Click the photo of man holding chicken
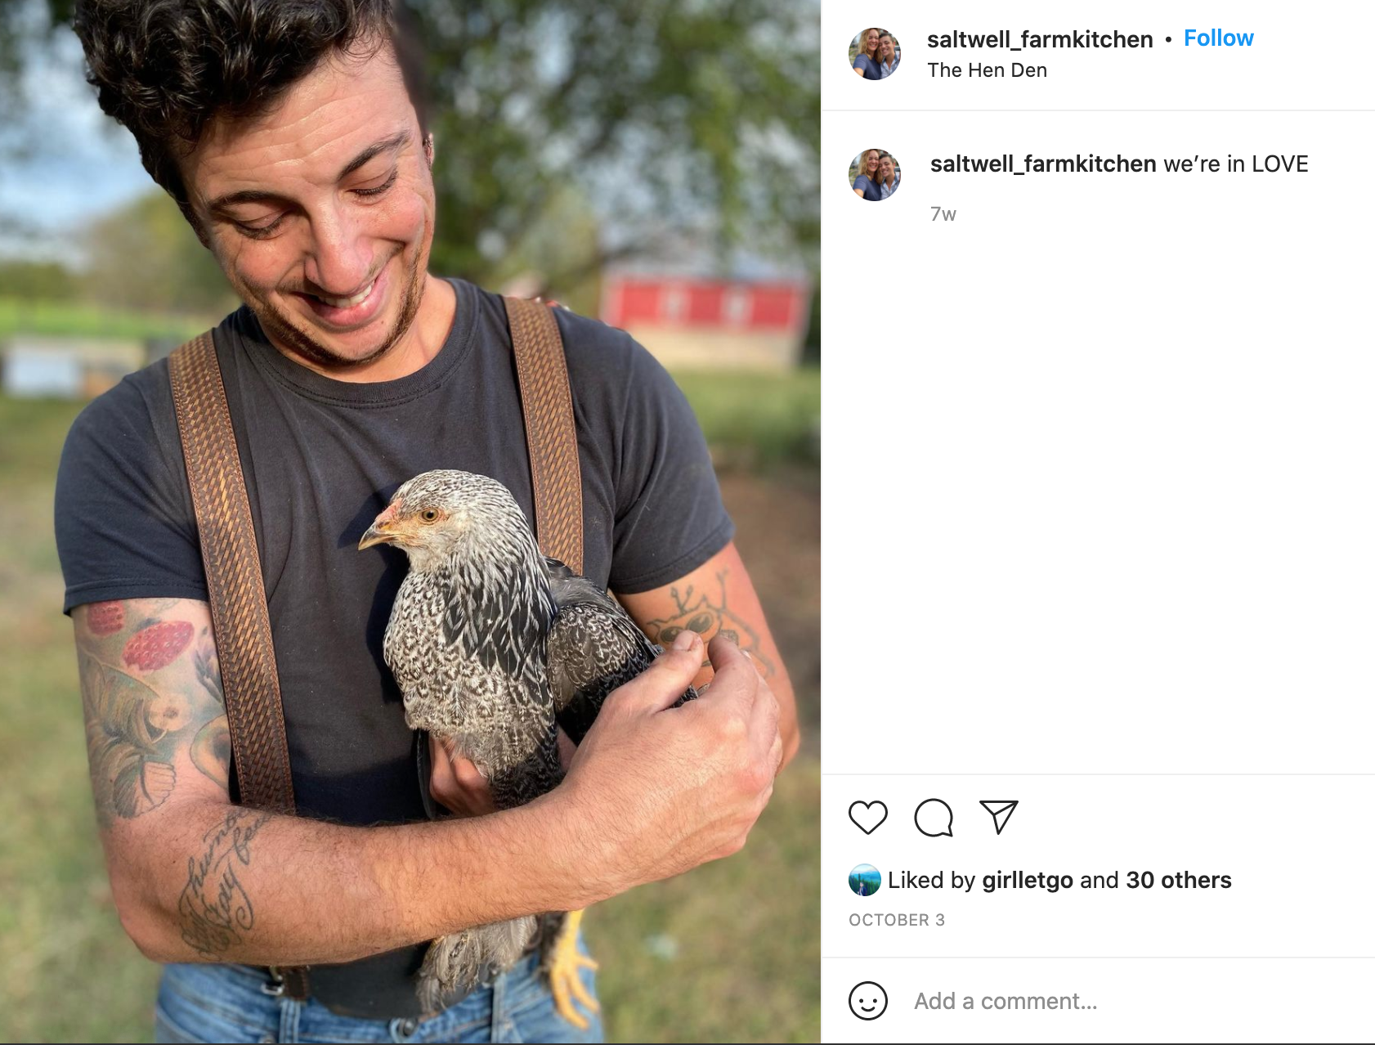This screenshot has height=1045, width=1375. pos(410,522)
